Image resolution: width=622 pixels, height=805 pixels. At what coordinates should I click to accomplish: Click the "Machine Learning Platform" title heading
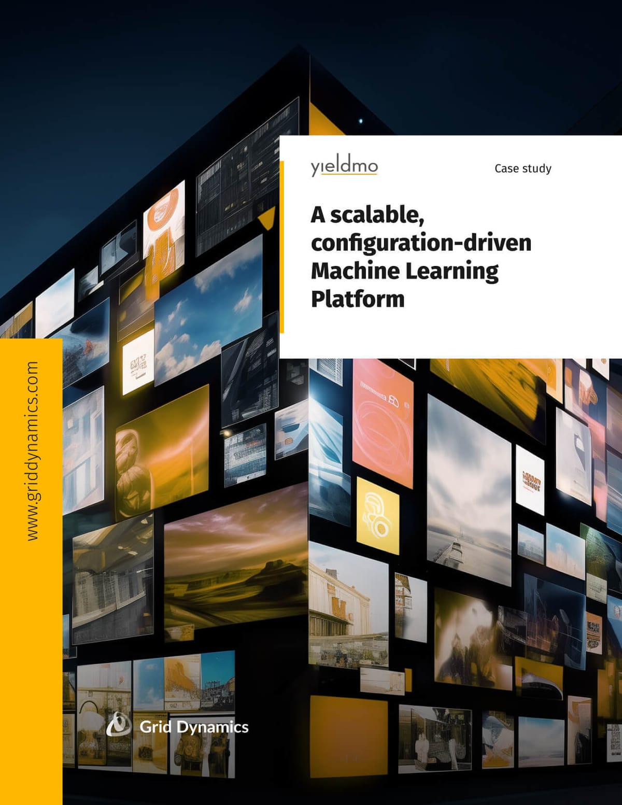[x=420, y=257]
